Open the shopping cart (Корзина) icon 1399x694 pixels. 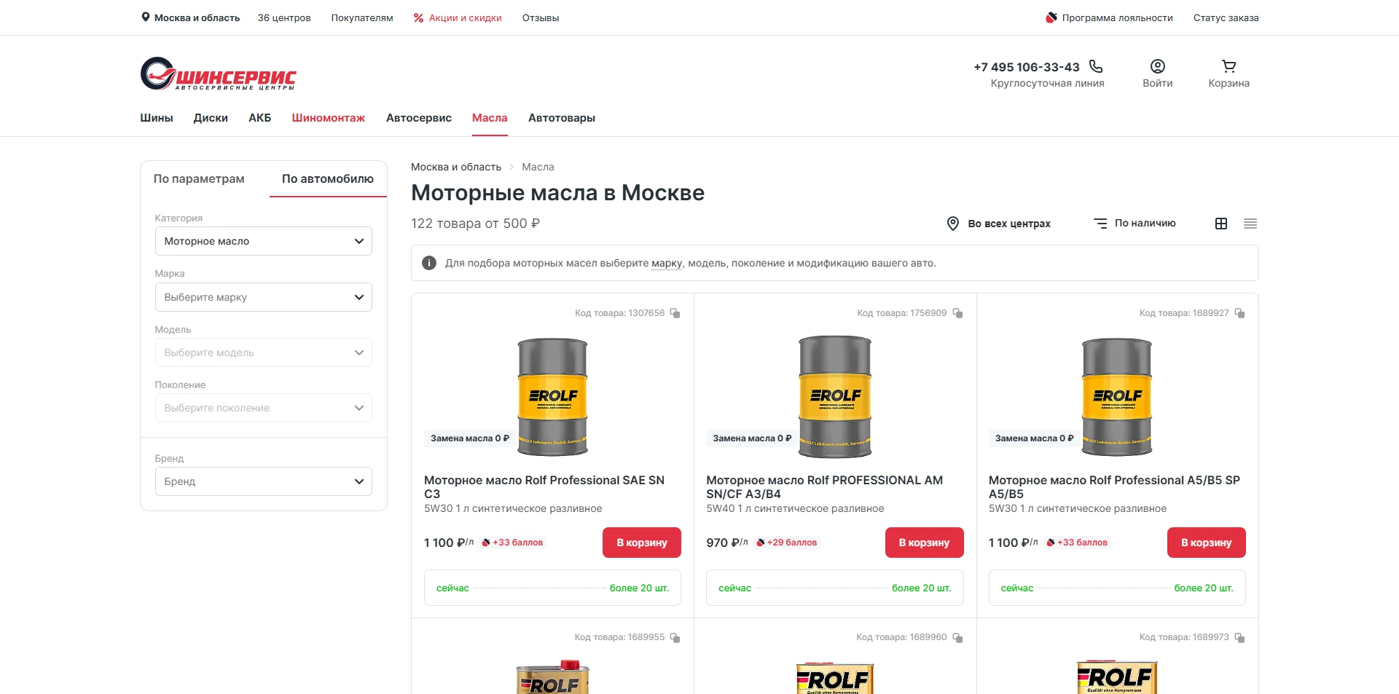pos(1228,66)
